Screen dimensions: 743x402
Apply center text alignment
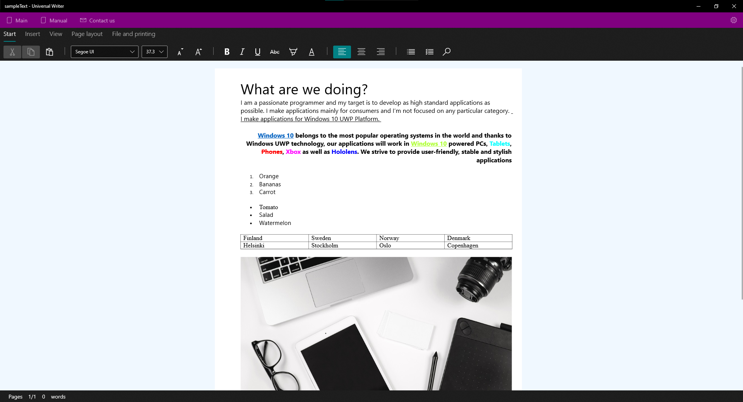coord(361,52)
